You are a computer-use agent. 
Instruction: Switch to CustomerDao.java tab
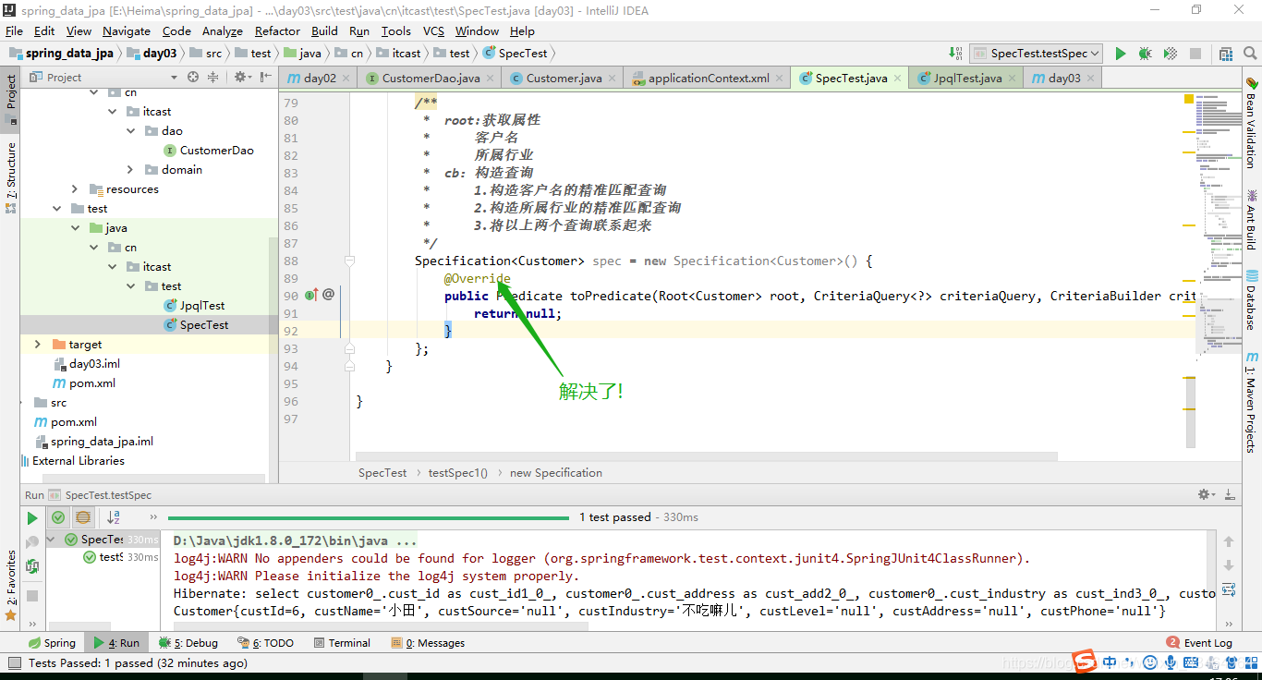click(431, 79)
